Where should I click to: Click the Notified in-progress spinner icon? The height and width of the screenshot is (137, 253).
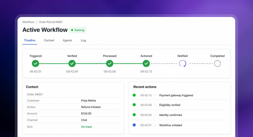pos(182,64)
